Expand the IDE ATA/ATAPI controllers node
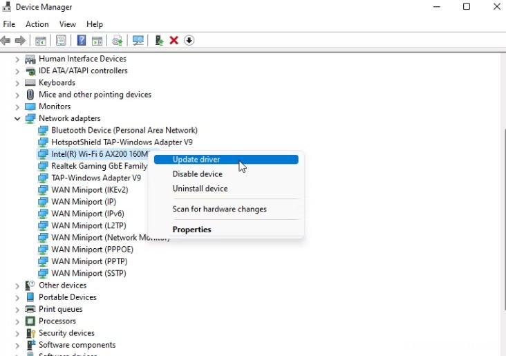Screen dimensions: 506x356 (17, 71)
